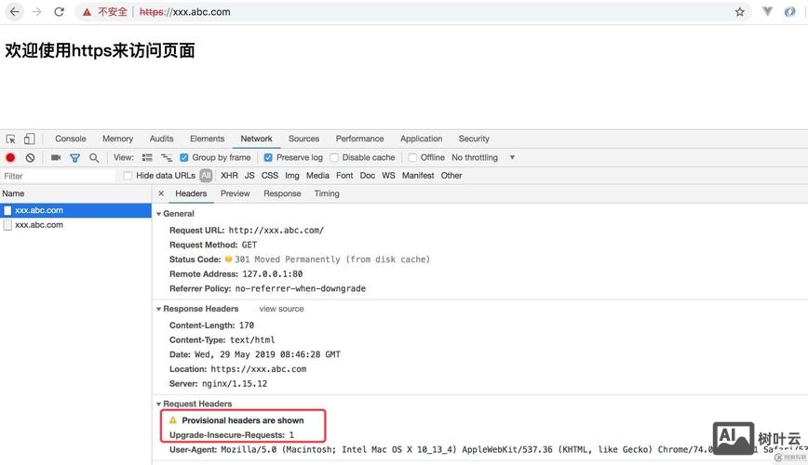The height and width of the screenshot is (465, 808).
Task: Collapse the General section
Action: 159,214
